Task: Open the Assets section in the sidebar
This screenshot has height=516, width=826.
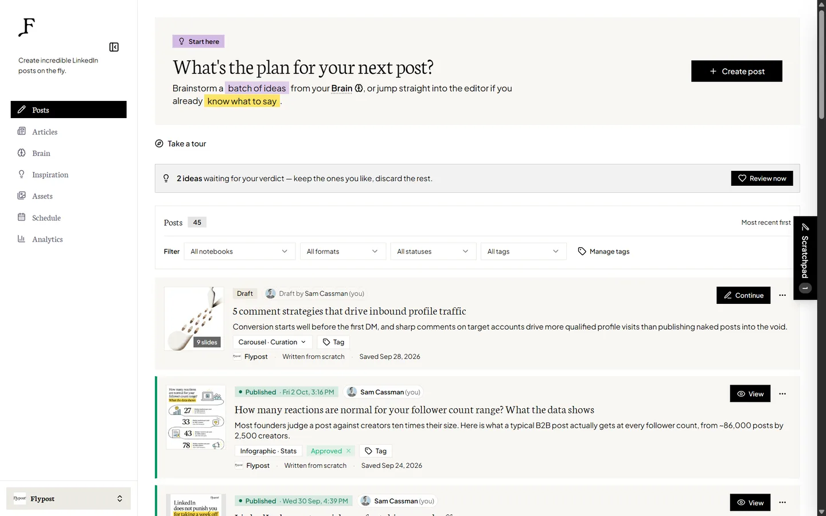Action: coord(68,196)
